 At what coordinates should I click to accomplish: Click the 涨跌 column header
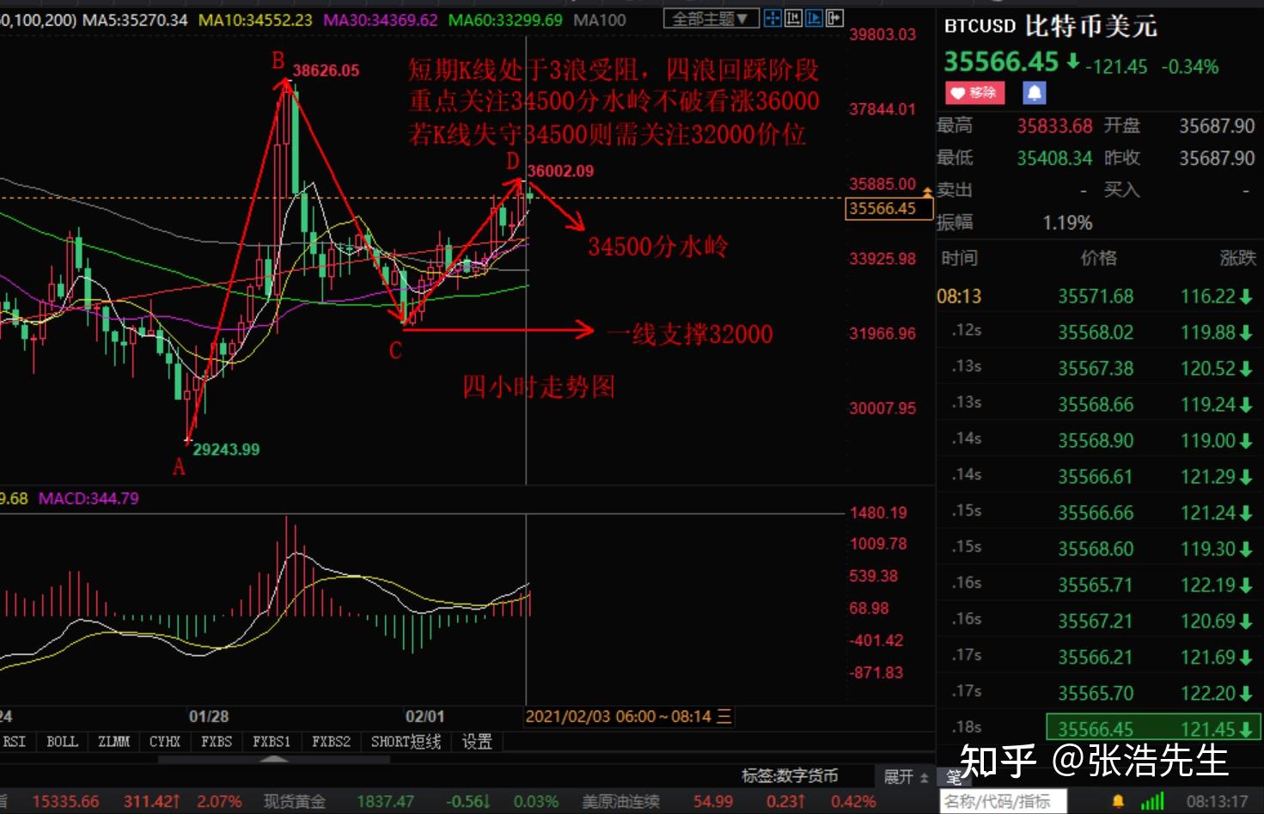coord(1237,258)
